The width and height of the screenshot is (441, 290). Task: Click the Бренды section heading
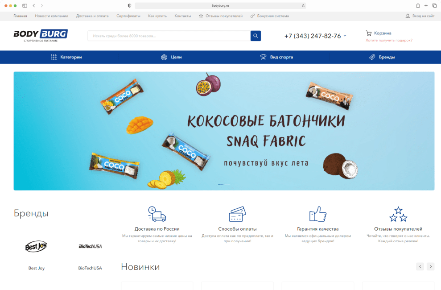pos(31,214)
